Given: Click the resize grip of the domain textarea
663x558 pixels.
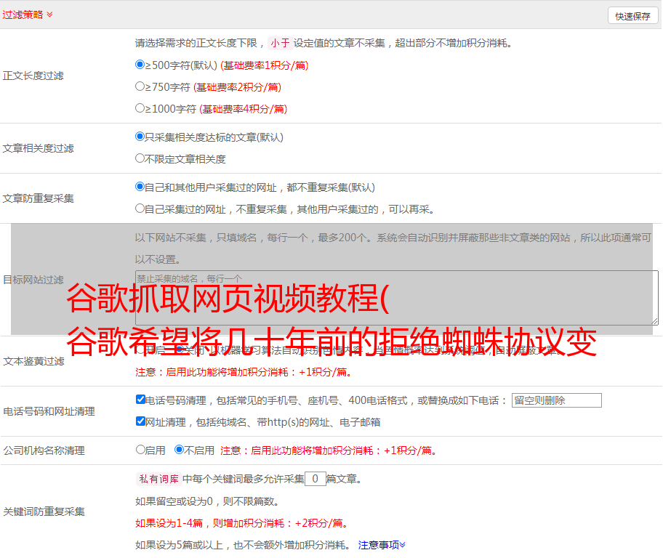Looking at the screenshot, I should pyautogui.click(x=654, y=321).
